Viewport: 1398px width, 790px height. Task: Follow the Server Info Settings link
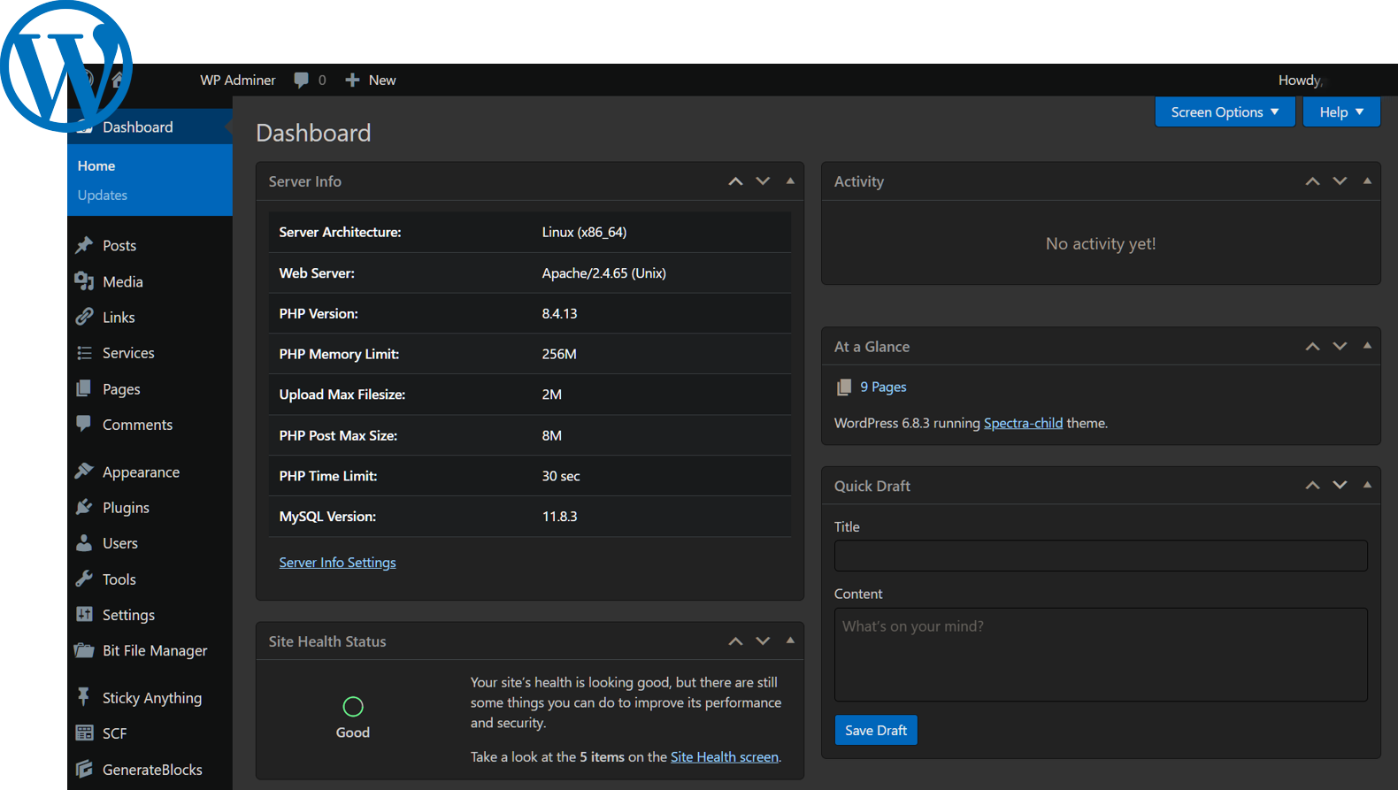(337, 563)
